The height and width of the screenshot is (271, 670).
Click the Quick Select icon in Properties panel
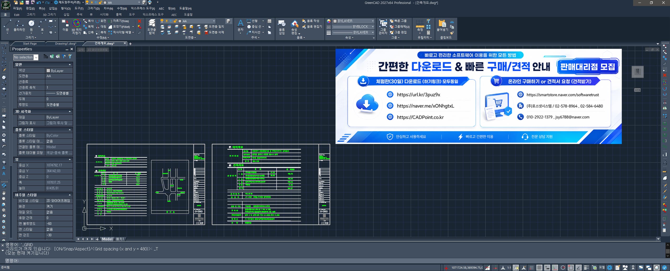[70, 56]
